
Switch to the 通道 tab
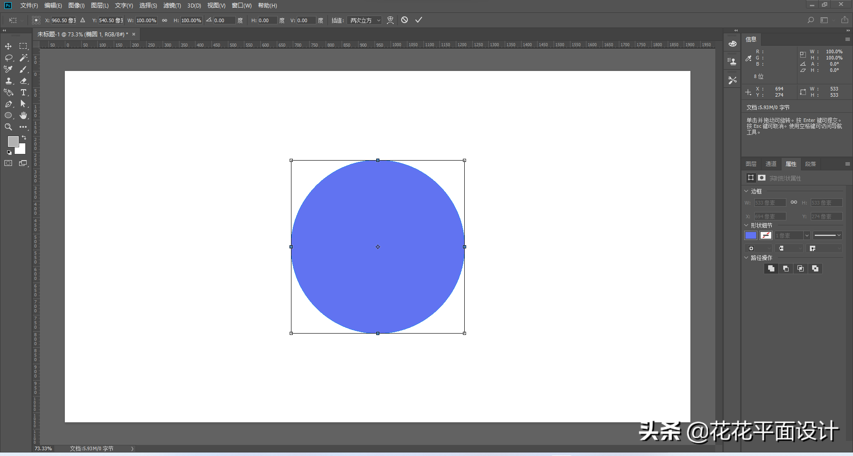(771, 164)
